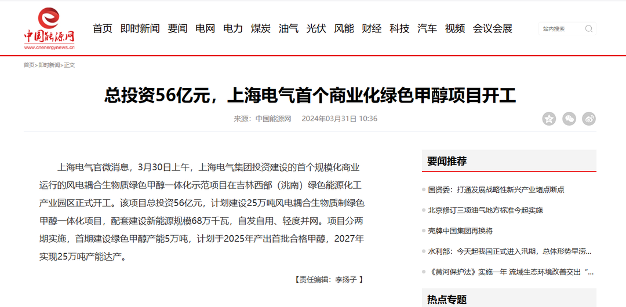The height and width of the screenshot is (307, 626).
Task: Go to the 要闻 section
Action: 178,28
